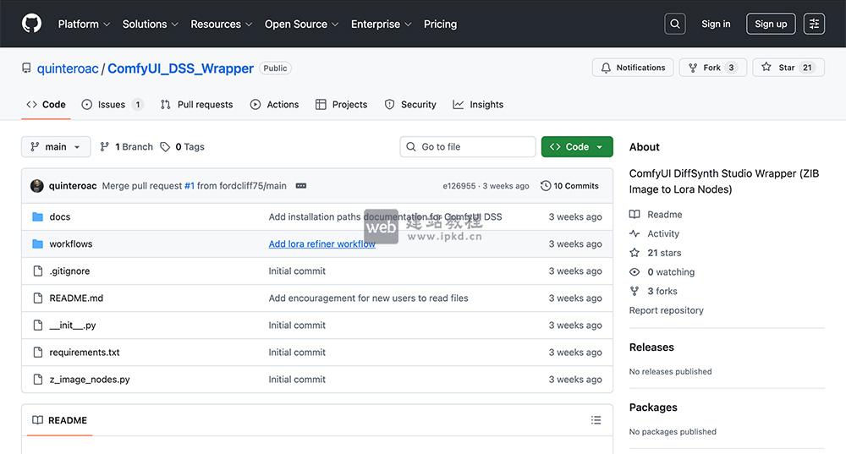Switch to the Insights tab
The height and width of the screenshot is (454, 846).
(x=479, y=105)
